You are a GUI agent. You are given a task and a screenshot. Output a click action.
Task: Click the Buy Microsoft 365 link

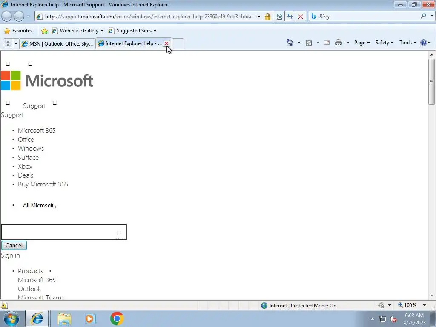click(43, 184)
